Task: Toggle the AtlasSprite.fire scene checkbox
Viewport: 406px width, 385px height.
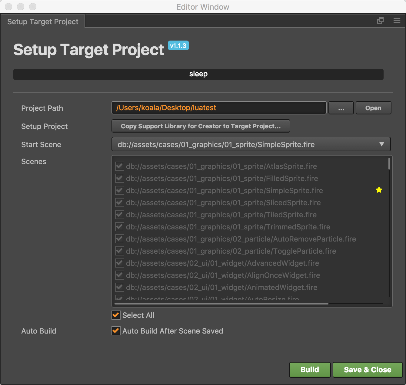Action: pos(120,166)
